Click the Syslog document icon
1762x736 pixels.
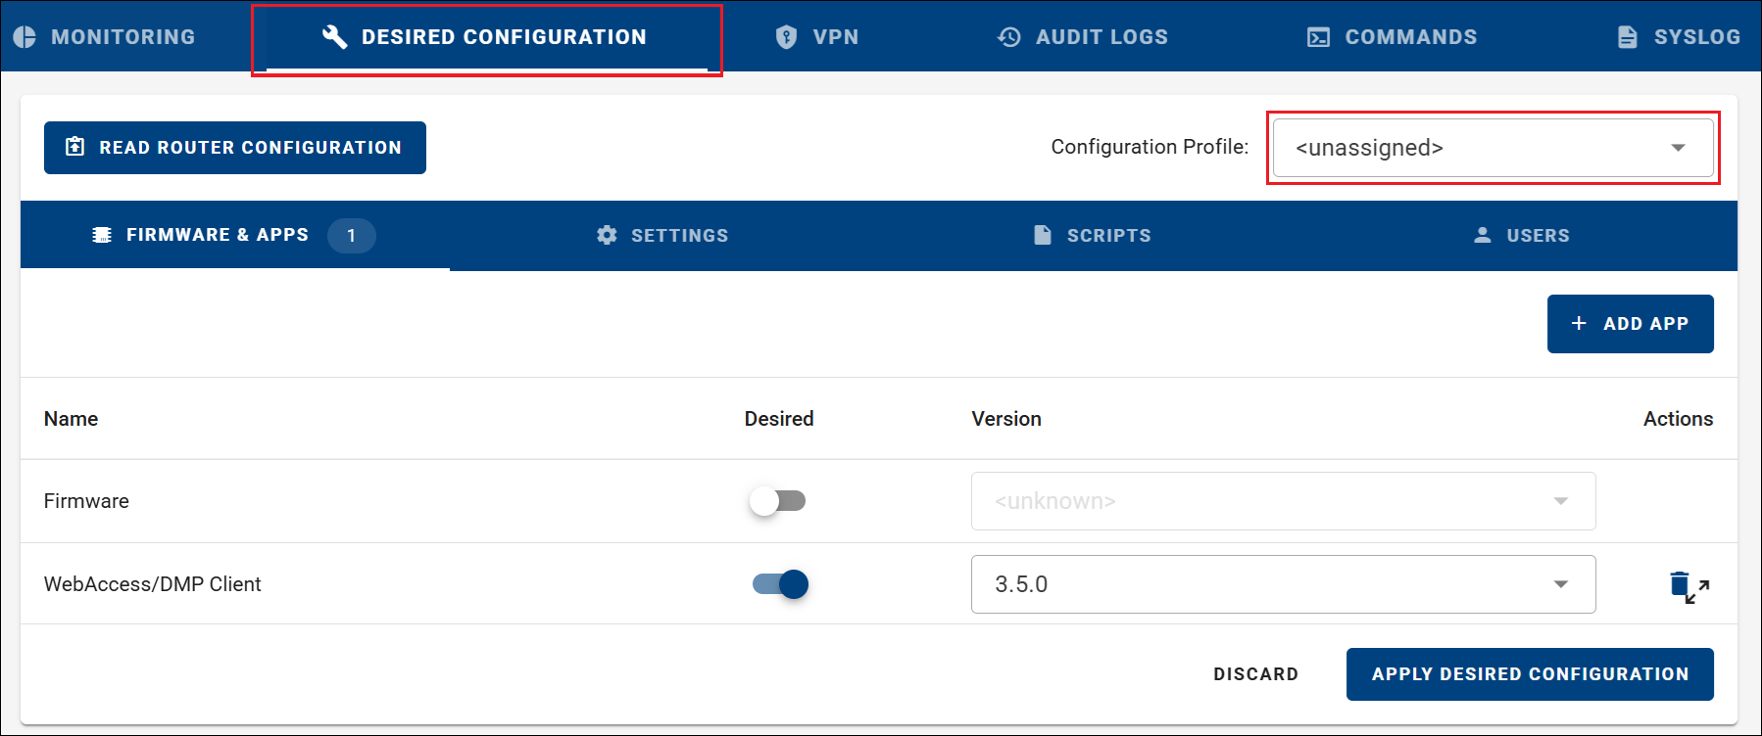click(1627, 37)
